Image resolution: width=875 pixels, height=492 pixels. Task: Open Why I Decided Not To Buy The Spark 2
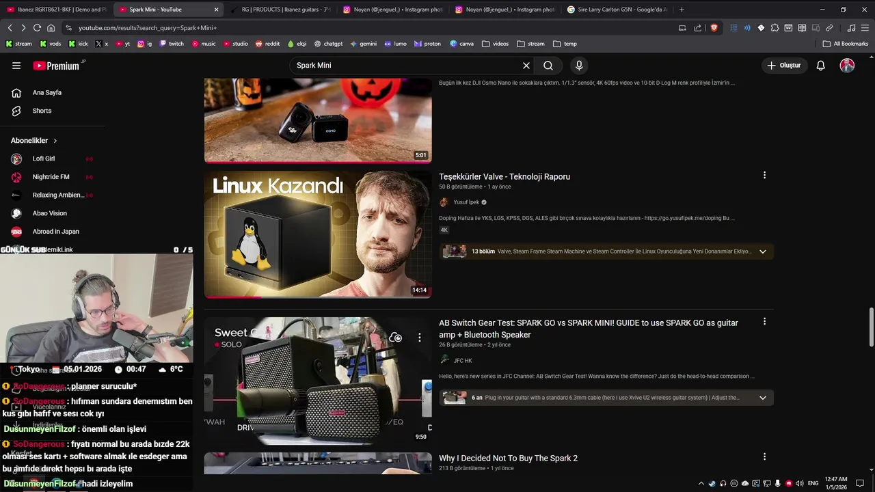pos(508,458)
